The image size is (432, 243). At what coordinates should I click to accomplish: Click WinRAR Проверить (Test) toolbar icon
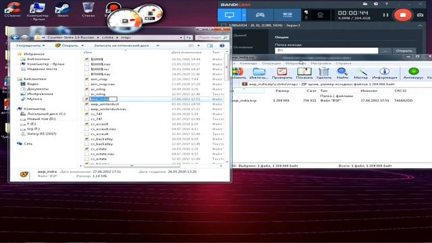click(x=282, y=74)
